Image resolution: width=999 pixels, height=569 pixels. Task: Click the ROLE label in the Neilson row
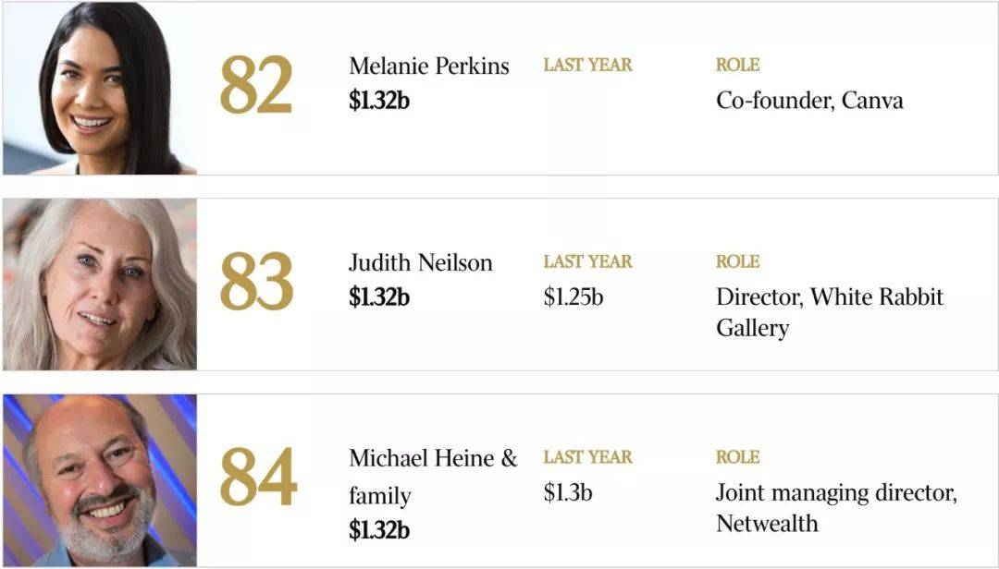click(x=738, y=261)
